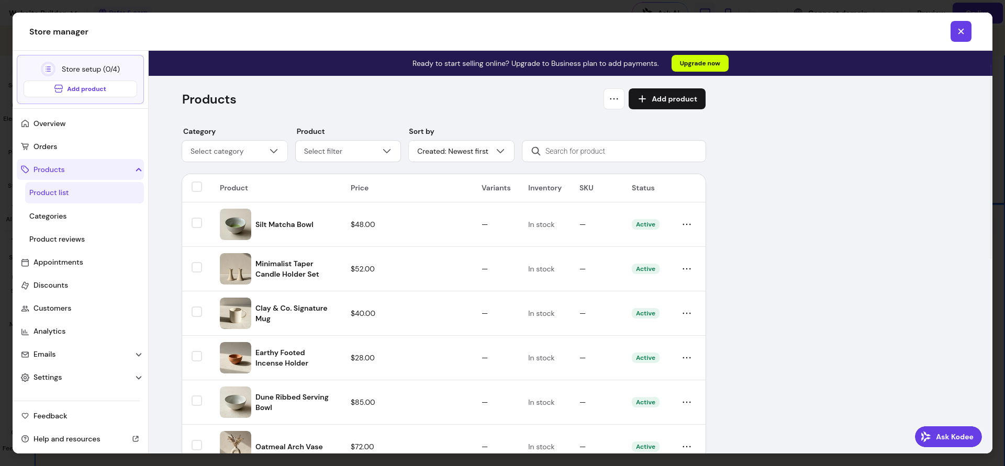The image size is (1005, 466).
Task: Click the Discounts icon
Action: click(x=25, y=286)
